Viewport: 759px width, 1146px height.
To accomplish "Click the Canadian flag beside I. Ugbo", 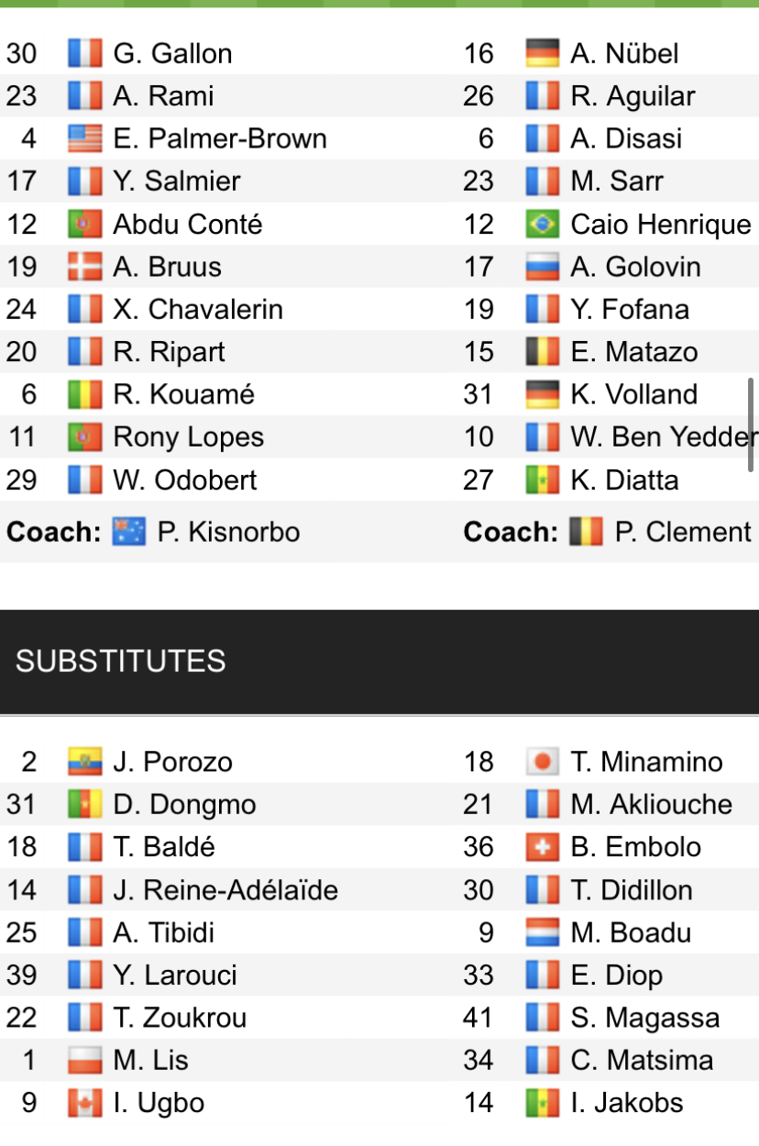I will pyautogui.click(x=84, y=1103).
